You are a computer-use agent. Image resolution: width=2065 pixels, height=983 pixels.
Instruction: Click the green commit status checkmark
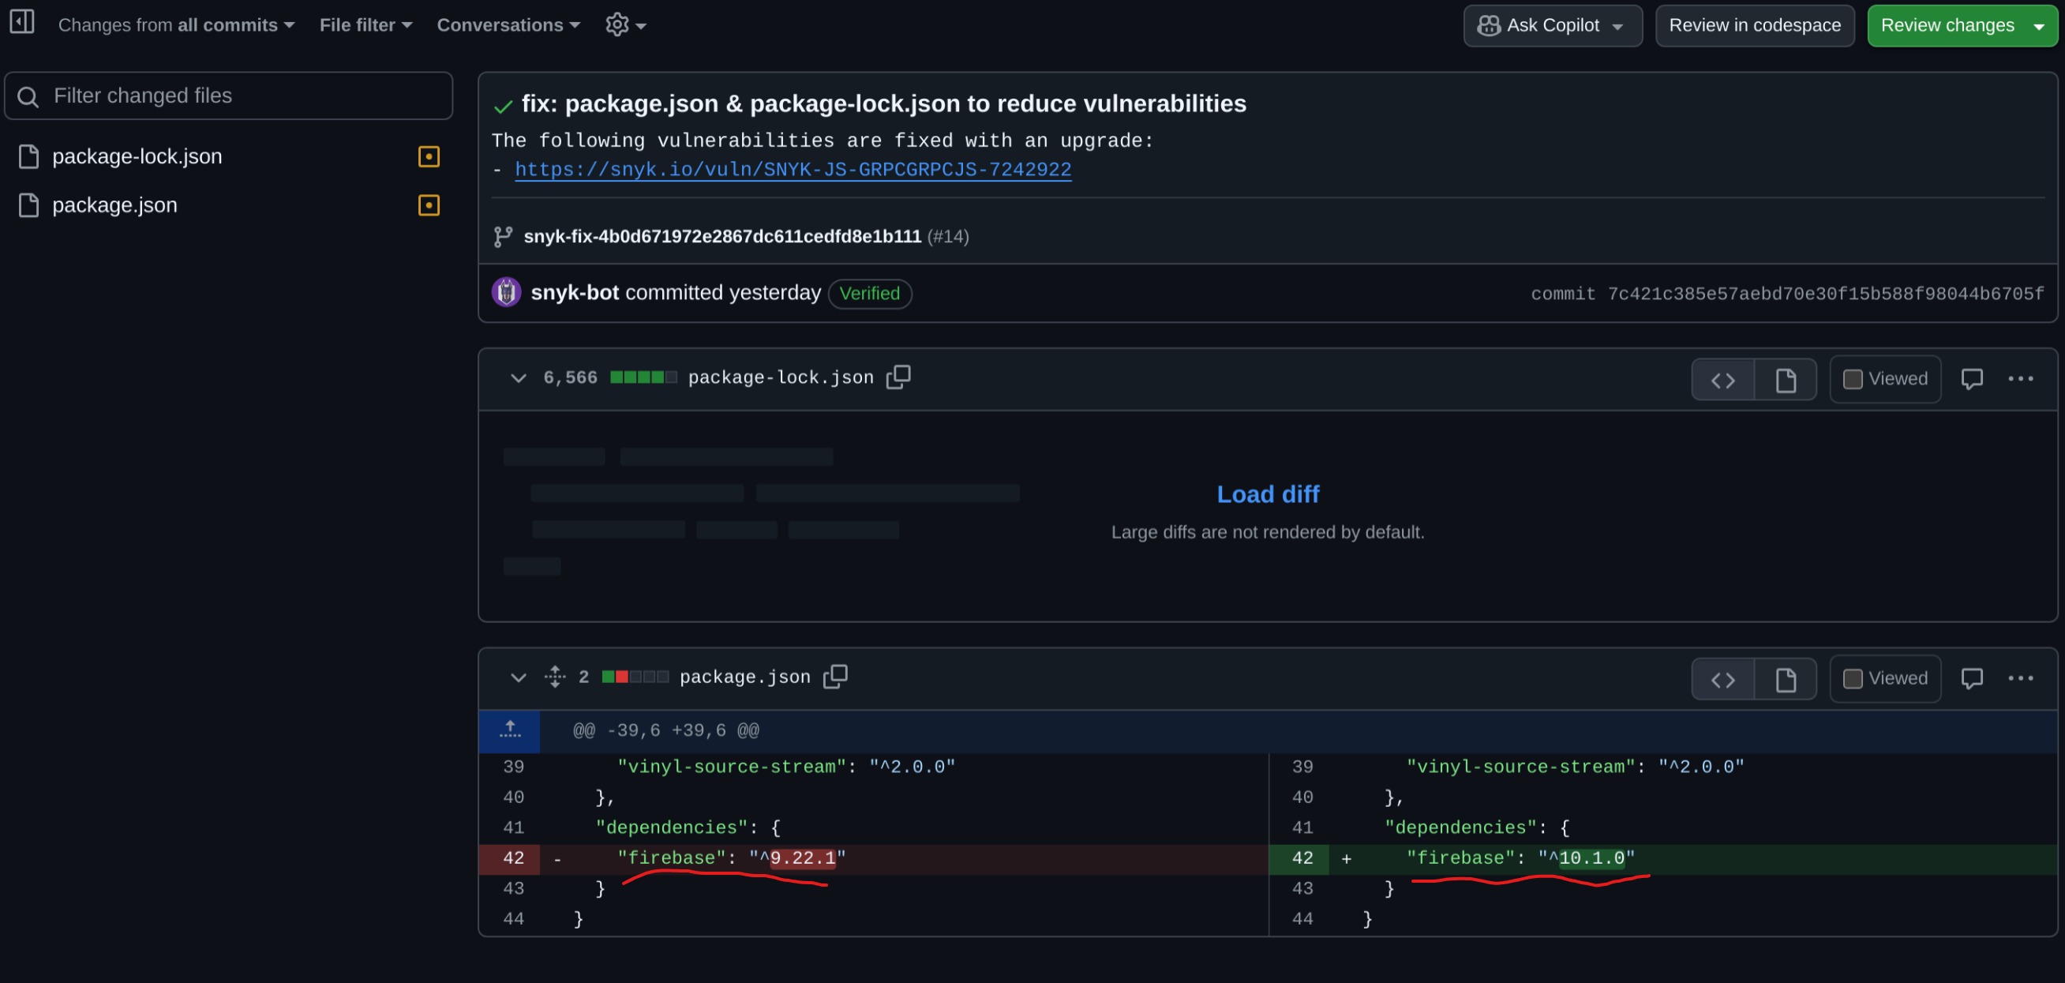pyautogui.click(x=504, y=106)
